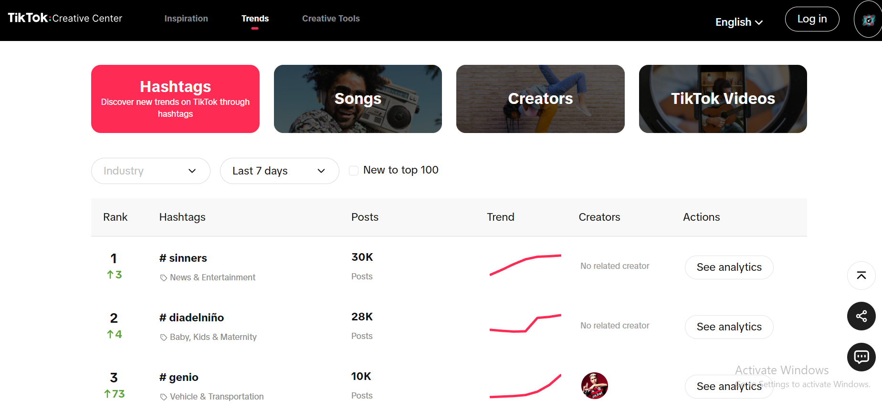Open the share icon button
Screen dimensions: 882x410
coord(861,316)
